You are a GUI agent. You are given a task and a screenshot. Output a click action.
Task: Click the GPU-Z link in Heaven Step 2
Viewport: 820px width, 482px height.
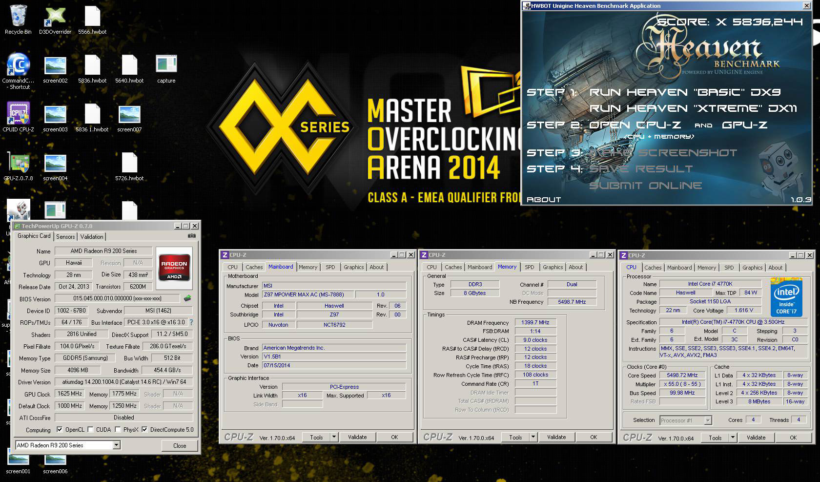[x=745, y=125]
